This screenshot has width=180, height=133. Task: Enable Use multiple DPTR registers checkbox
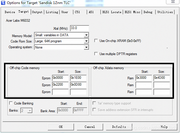point(96,54)
